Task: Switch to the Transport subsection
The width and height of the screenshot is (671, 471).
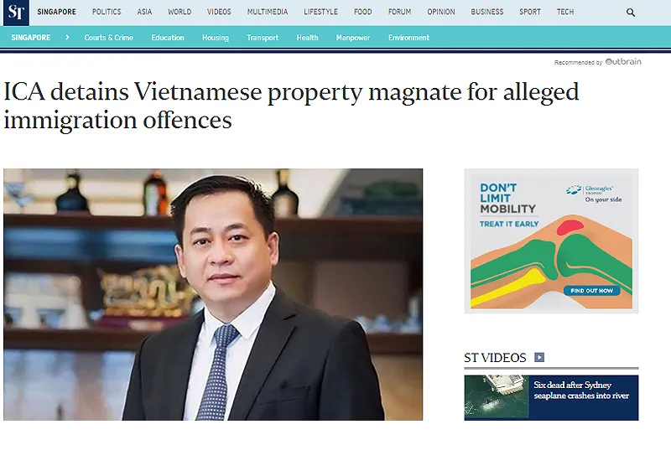Action: click(263, 38)
